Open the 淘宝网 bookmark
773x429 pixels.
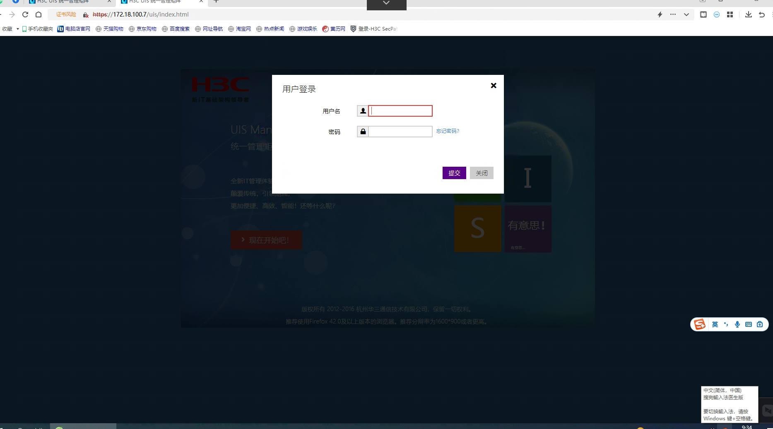pos(240,29)
